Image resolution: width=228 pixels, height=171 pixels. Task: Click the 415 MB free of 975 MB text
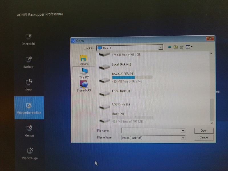127,82
